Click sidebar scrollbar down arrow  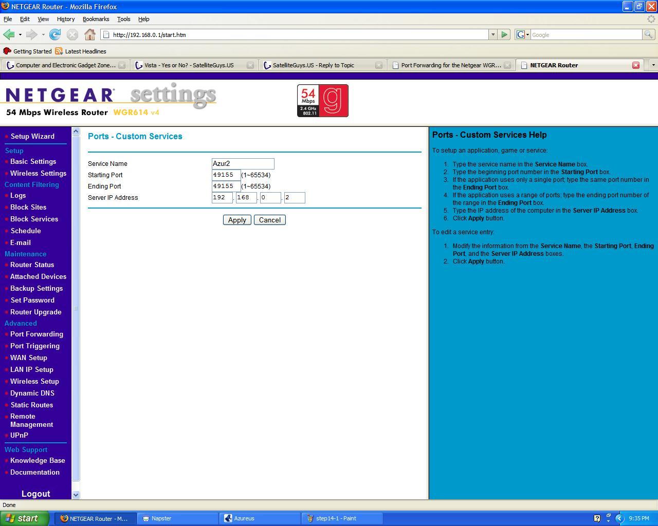click(x=76, y=495)
